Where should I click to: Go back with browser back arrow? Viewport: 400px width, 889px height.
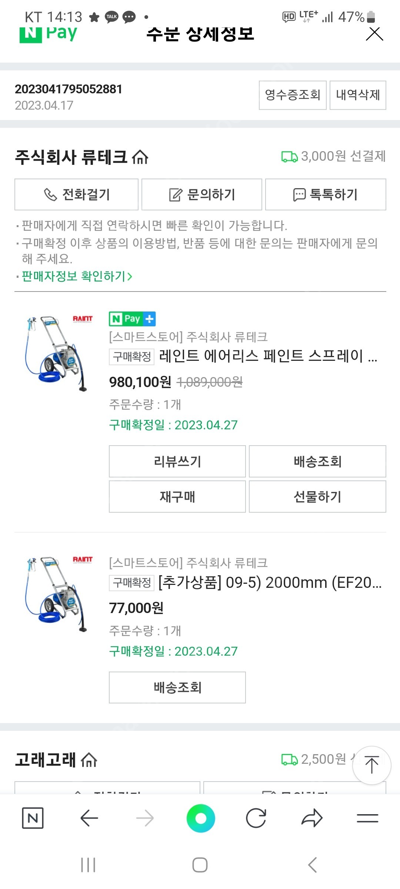pos(89,818)
